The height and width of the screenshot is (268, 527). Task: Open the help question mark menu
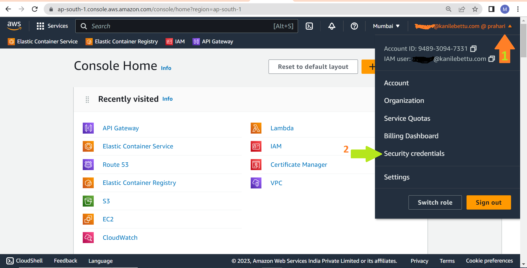[x=354, y=26]
